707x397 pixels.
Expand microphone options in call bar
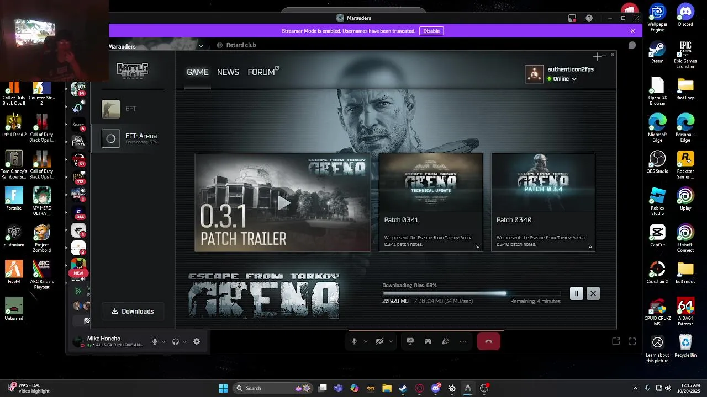click(x=365, y=341)
